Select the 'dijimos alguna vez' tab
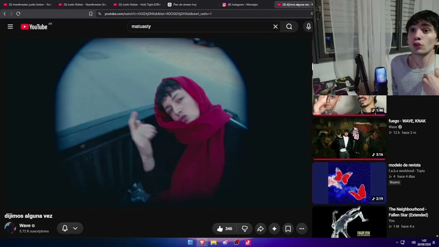Image resolution: width=439 pixels, height=247 pixels. (x=294, y=4)
